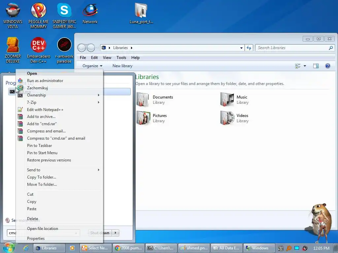Open the Videos library icon
338x253 pixels.
click(x=227, y=118)
